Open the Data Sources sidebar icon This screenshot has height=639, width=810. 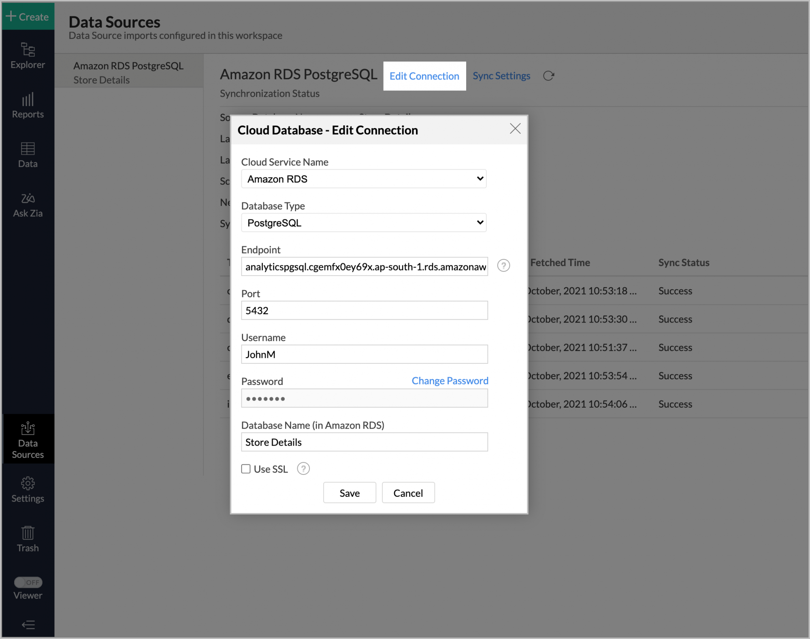coord(28,440)
